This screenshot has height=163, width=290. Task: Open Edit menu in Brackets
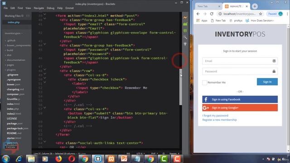click(x=13, y=8)
